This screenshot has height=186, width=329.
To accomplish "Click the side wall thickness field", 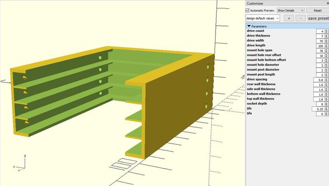I will pyautogui.click(x=319, y=89).
